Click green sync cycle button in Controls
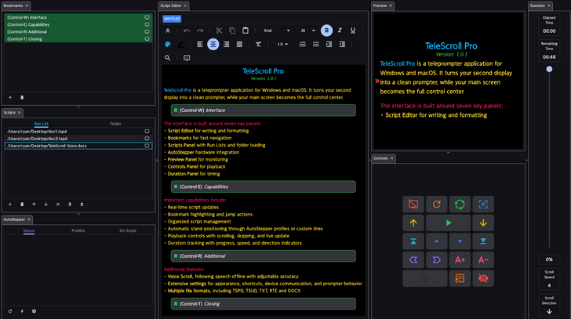This screenshot has width=571, height=319. [460, 205]
